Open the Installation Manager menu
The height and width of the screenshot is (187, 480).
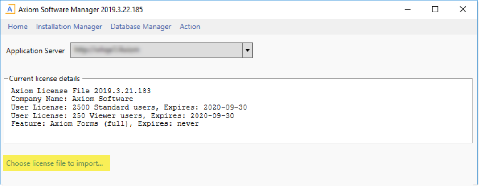pyautogui.click(x=69, y=27)
